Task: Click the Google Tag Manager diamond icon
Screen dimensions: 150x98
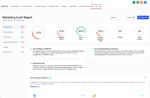Action: [x=35, y=95]
